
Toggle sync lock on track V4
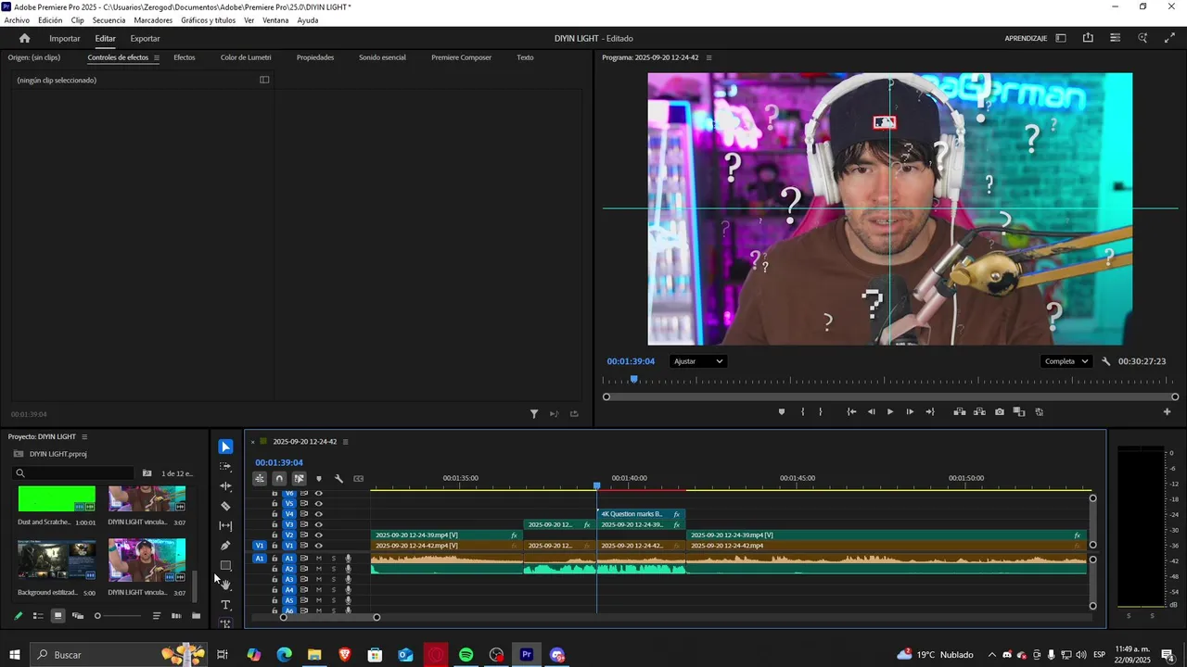pos(303,514)
